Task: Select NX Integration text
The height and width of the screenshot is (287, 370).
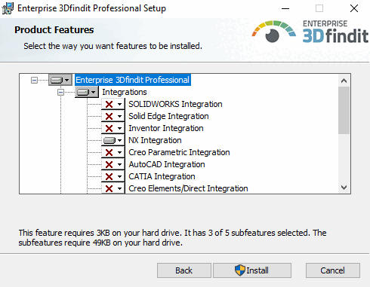Action: pyautogui.click(x=155, y=140)
